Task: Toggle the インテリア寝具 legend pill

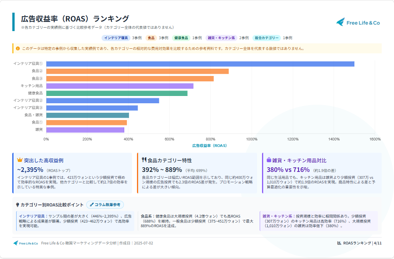Action: (116, 38)
